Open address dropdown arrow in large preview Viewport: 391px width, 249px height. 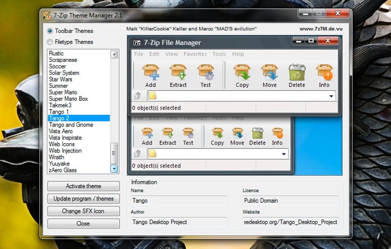coord(331,96)
